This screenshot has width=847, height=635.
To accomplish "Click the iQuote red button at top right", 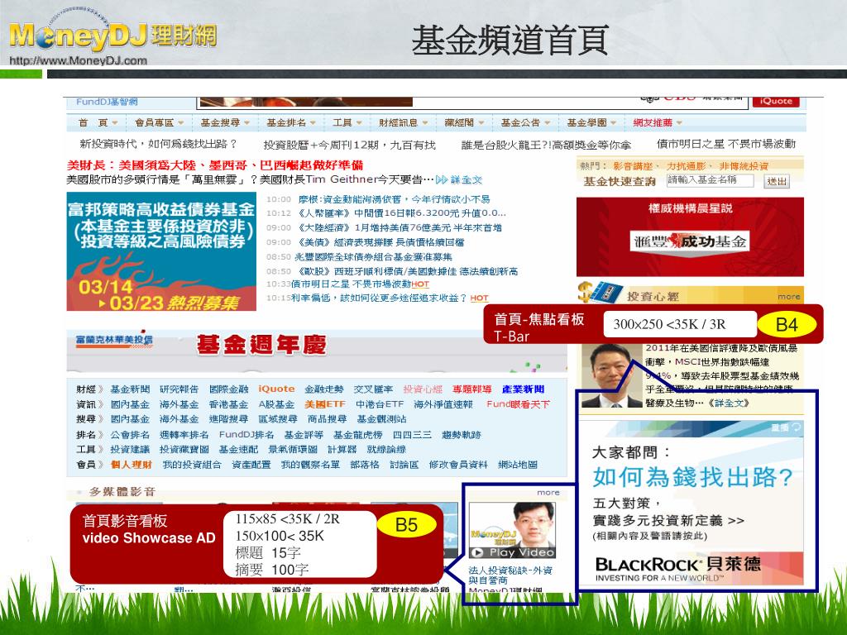I will click(776, 101).
